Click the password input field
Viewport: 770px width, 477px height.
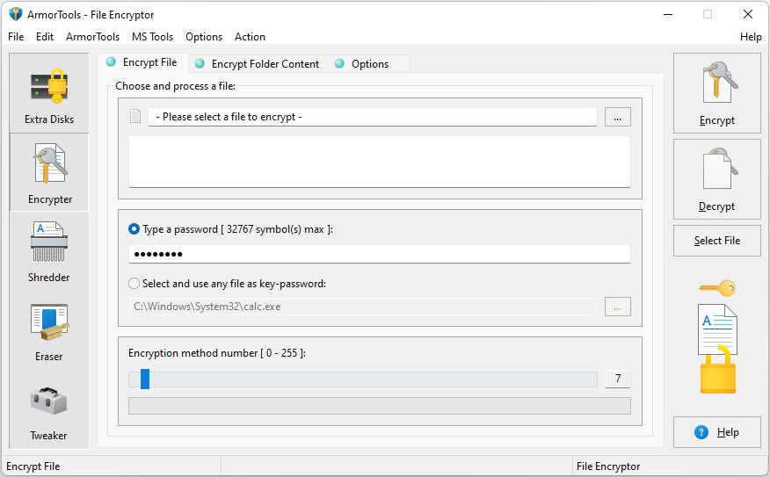pyautogui.click(x=379, y=254)
